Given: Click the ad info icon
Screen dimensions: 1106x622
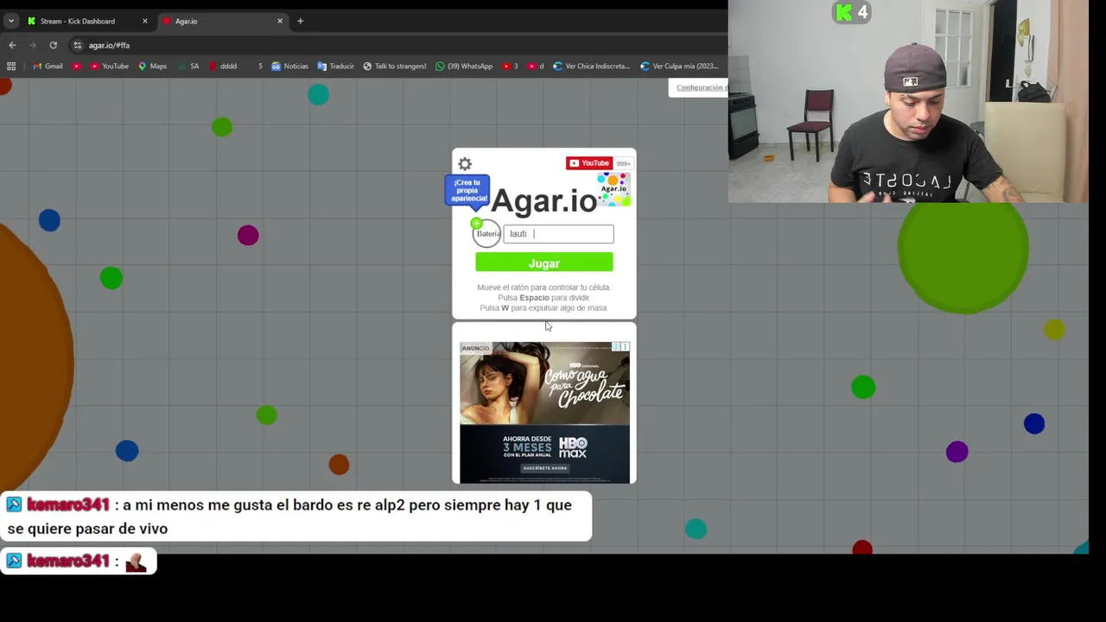Looking at the screenshot, I should (x=616, y=347).
